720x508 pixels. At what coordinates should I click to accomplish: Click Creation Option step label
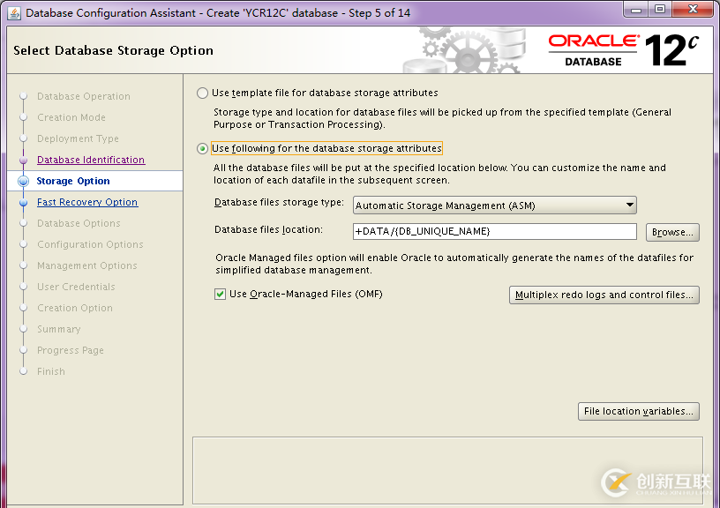74,308
